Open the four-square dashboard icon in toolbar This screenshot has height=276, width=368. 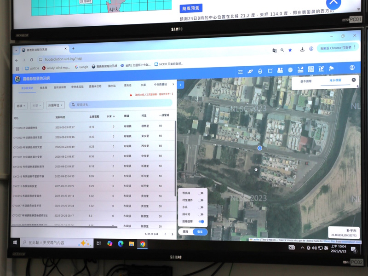pyautogui.click(x=311, y=69)
